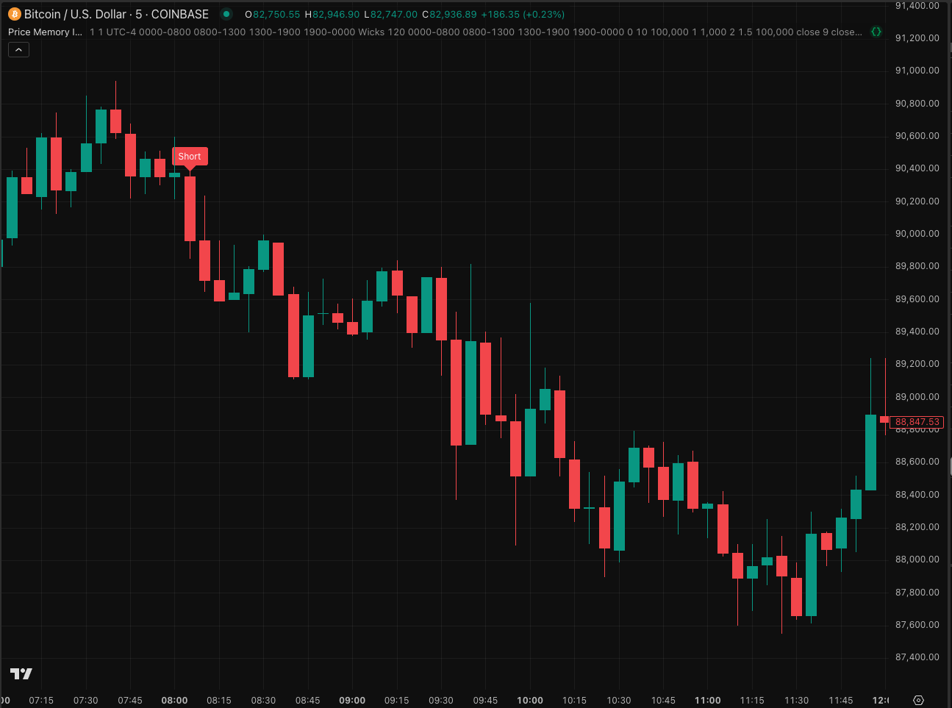Click change value +186.35 (+0.23%)
The height and width of the screenshot is (708, 952).
(523, 14)
